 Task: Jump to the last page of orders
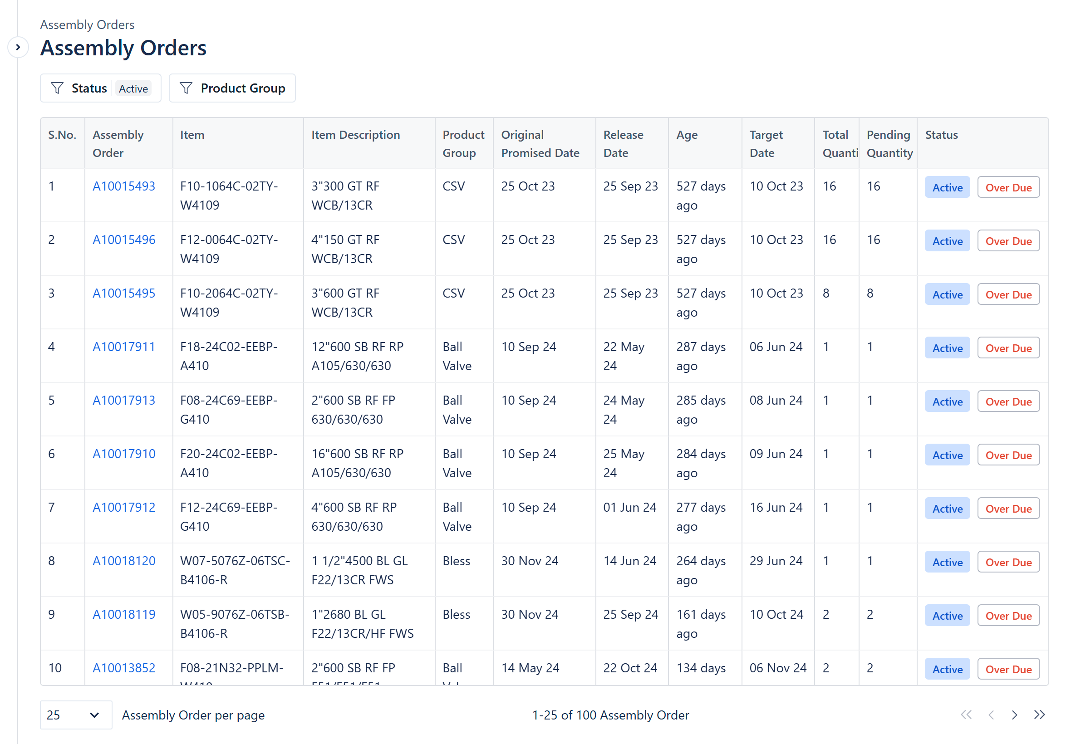(1039, 715)
